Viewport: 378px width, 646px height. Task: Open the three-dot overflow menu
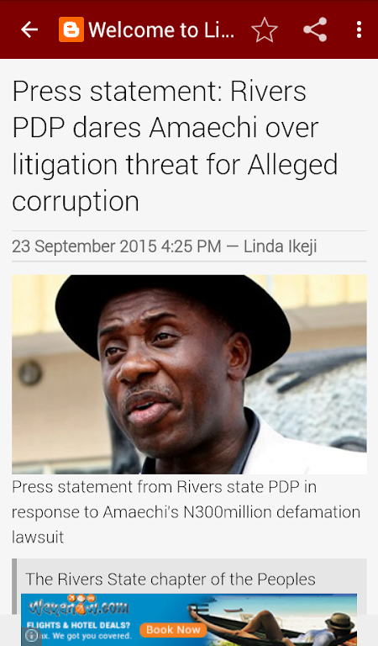(359, 29)
